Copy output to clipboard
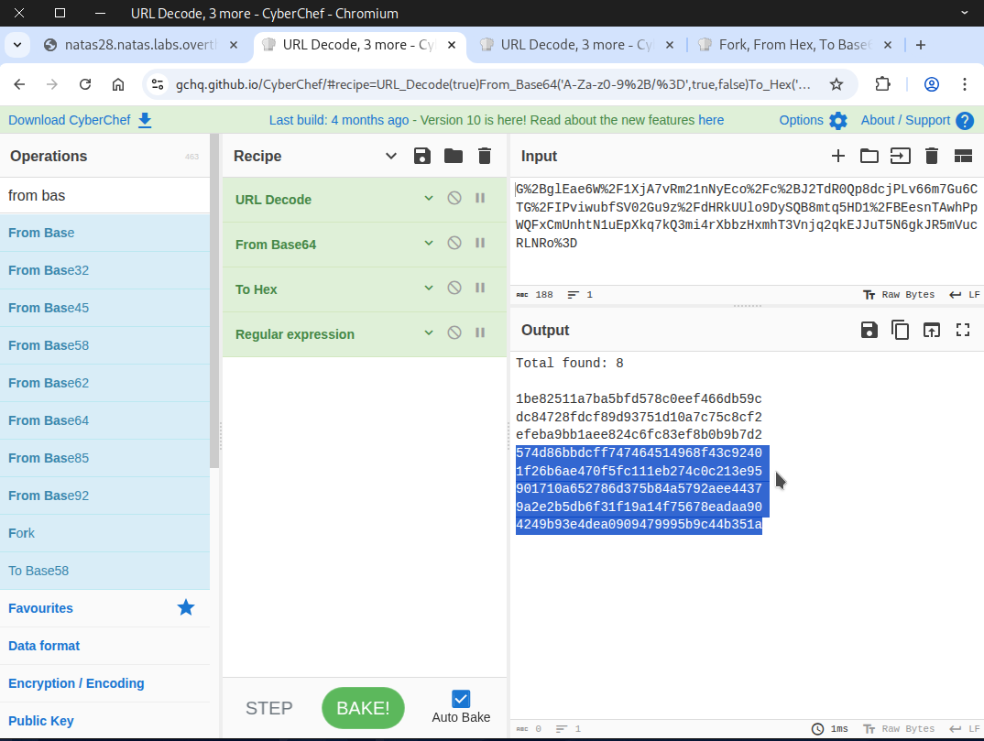The height and width of the screenshot is (741, 984). pyautogui.click(x=901, y=330)
